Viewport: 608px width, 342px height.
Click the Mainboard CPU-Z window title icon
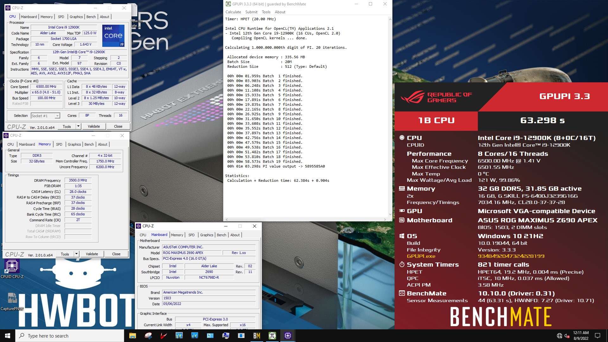click(x=138, y=226)
